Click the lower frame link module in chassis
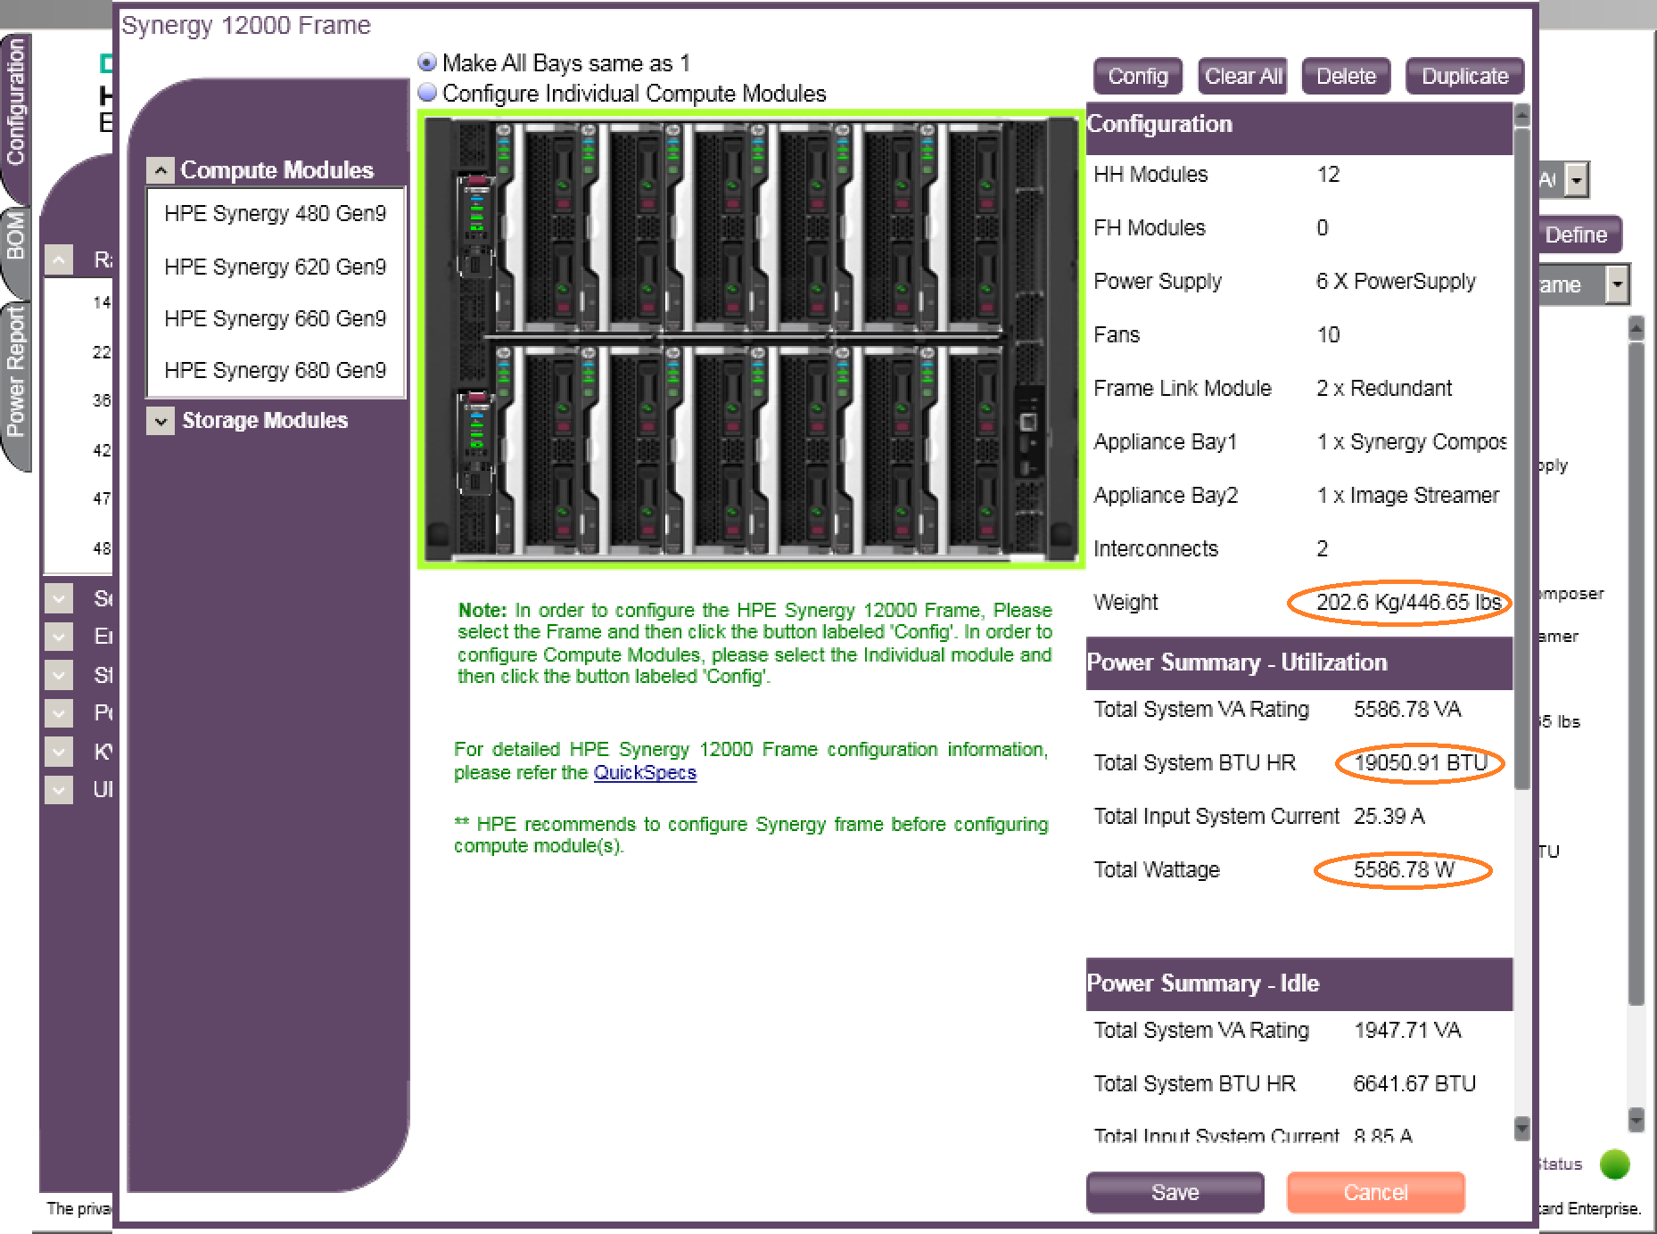1657x1234 pixels. click(x=475, y=441)
